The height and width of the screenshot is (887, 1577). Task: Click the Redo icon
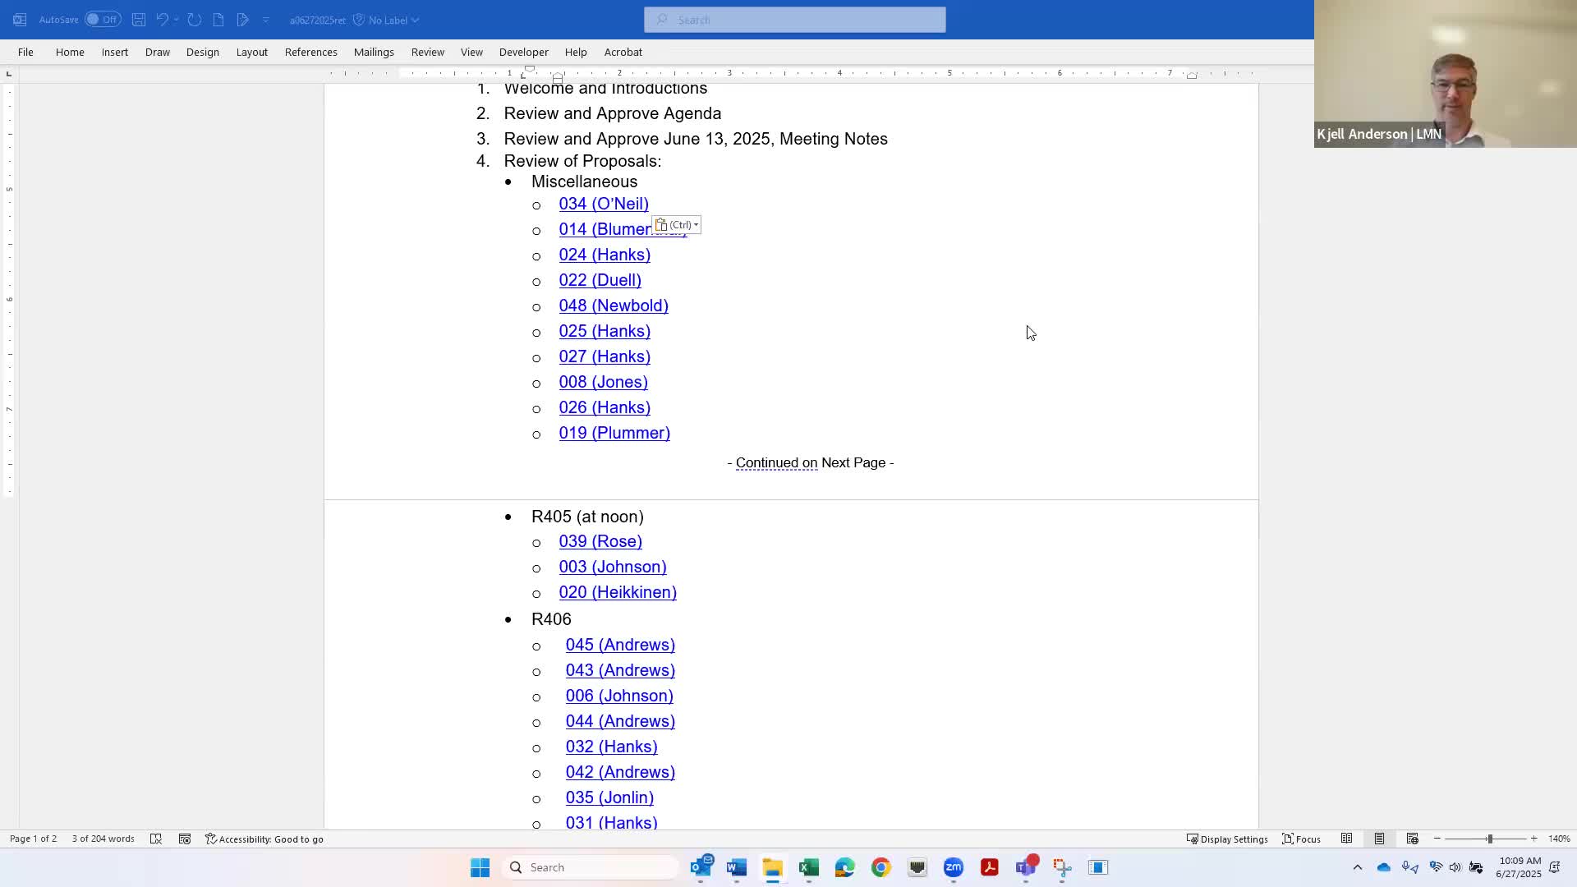click(x=194, y=20)
